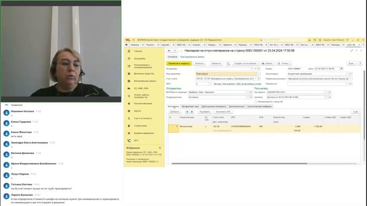Open Администрирование sidebar section

(x=144, y=133)
